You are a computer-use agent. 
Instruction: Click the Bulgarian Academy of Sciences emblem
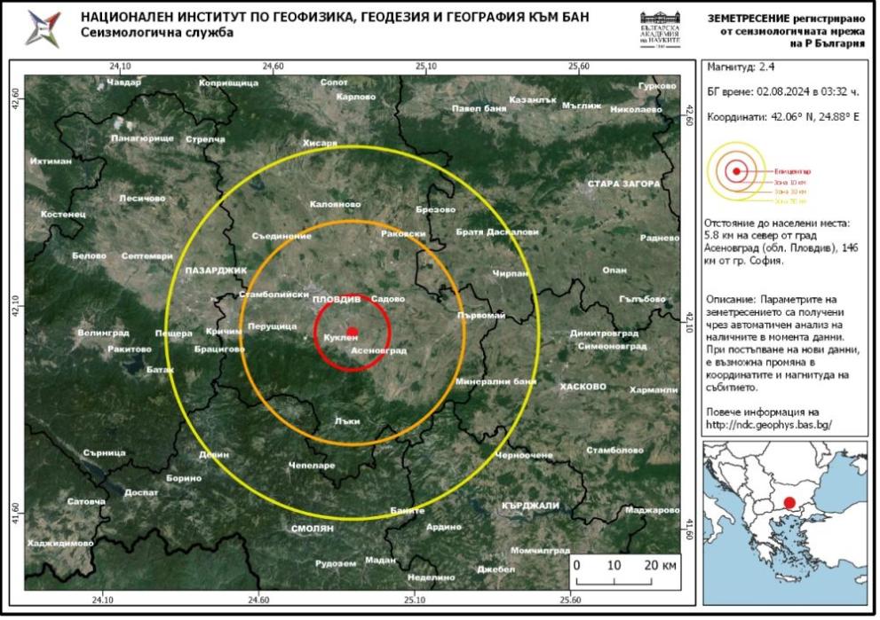coord(662,28)
